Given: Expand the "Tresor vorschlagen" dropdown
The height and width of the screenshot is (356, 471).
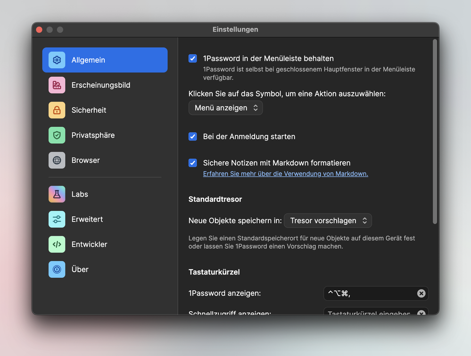Looking at the screenshot, I should pyautogui.click(x=328, y=221).
